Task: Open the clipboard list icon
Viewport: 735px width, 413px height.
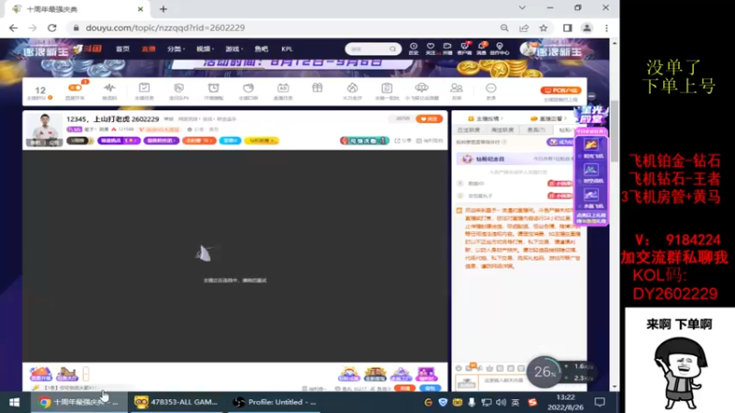Action: coord(387,90)
